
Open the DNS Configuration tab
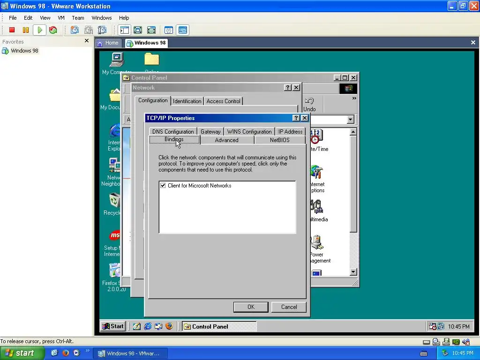point(173,132)
